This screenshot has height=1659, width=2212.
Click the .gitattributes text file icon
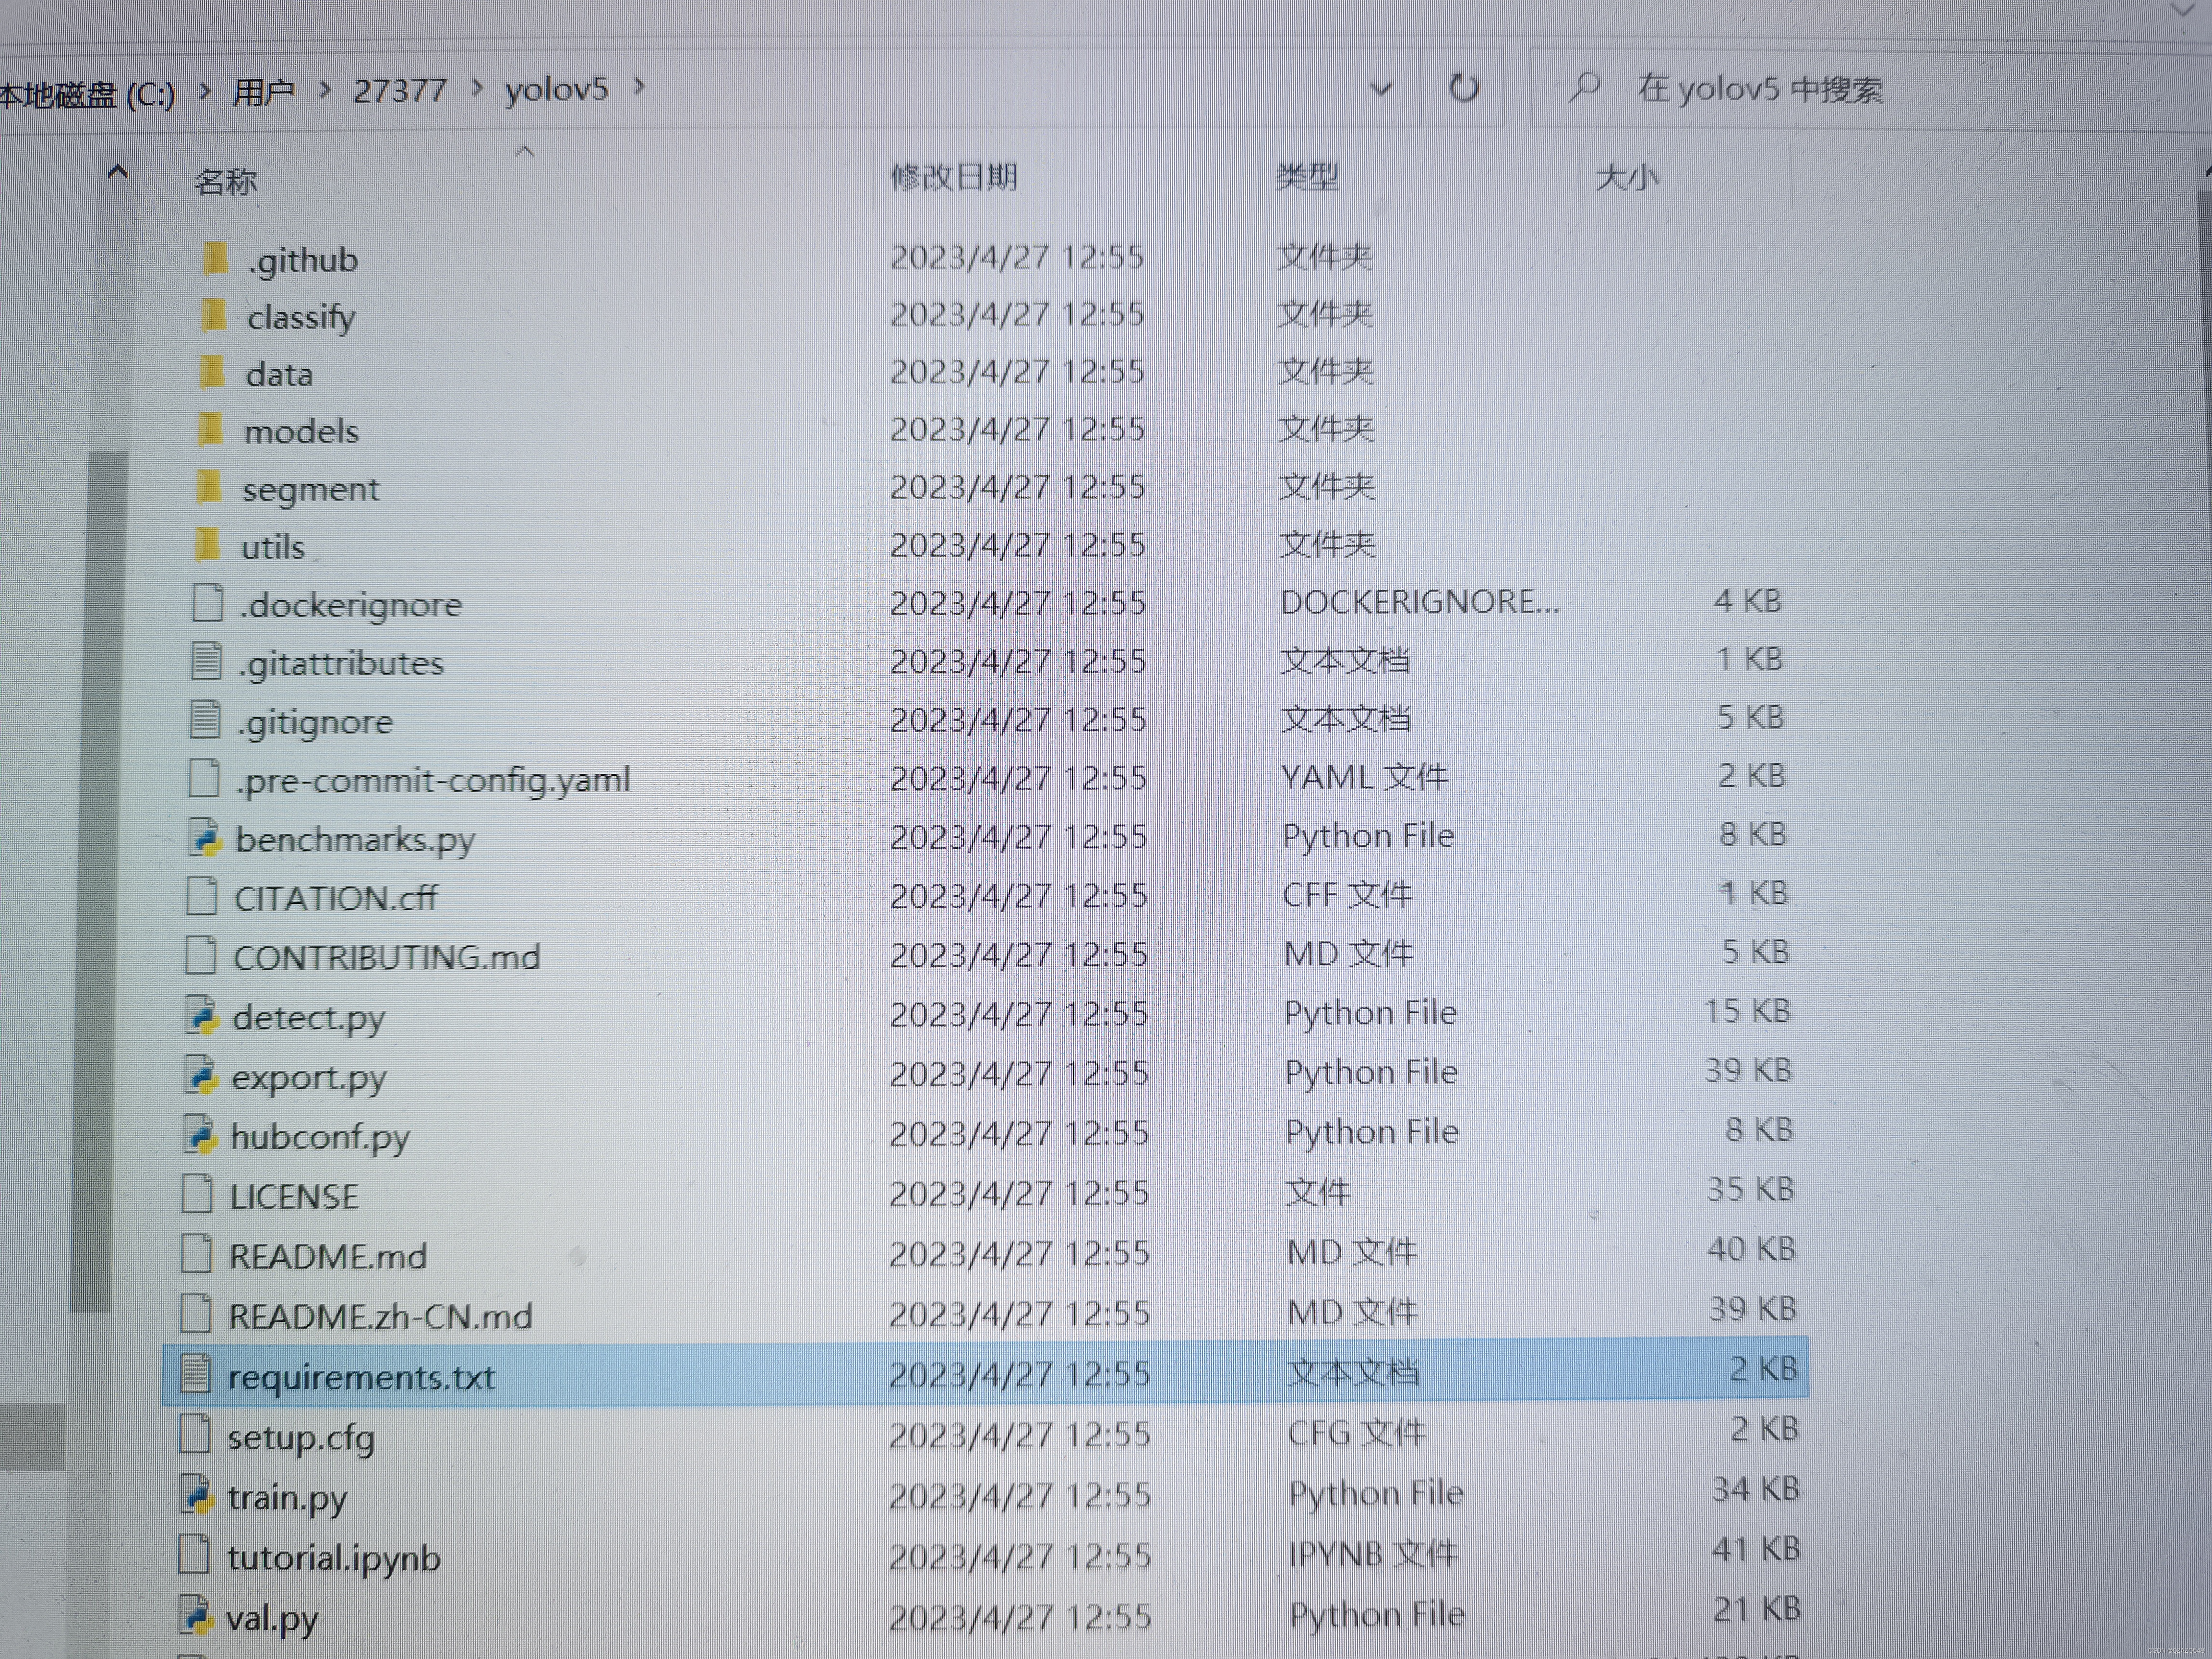[x=206, y=661]
